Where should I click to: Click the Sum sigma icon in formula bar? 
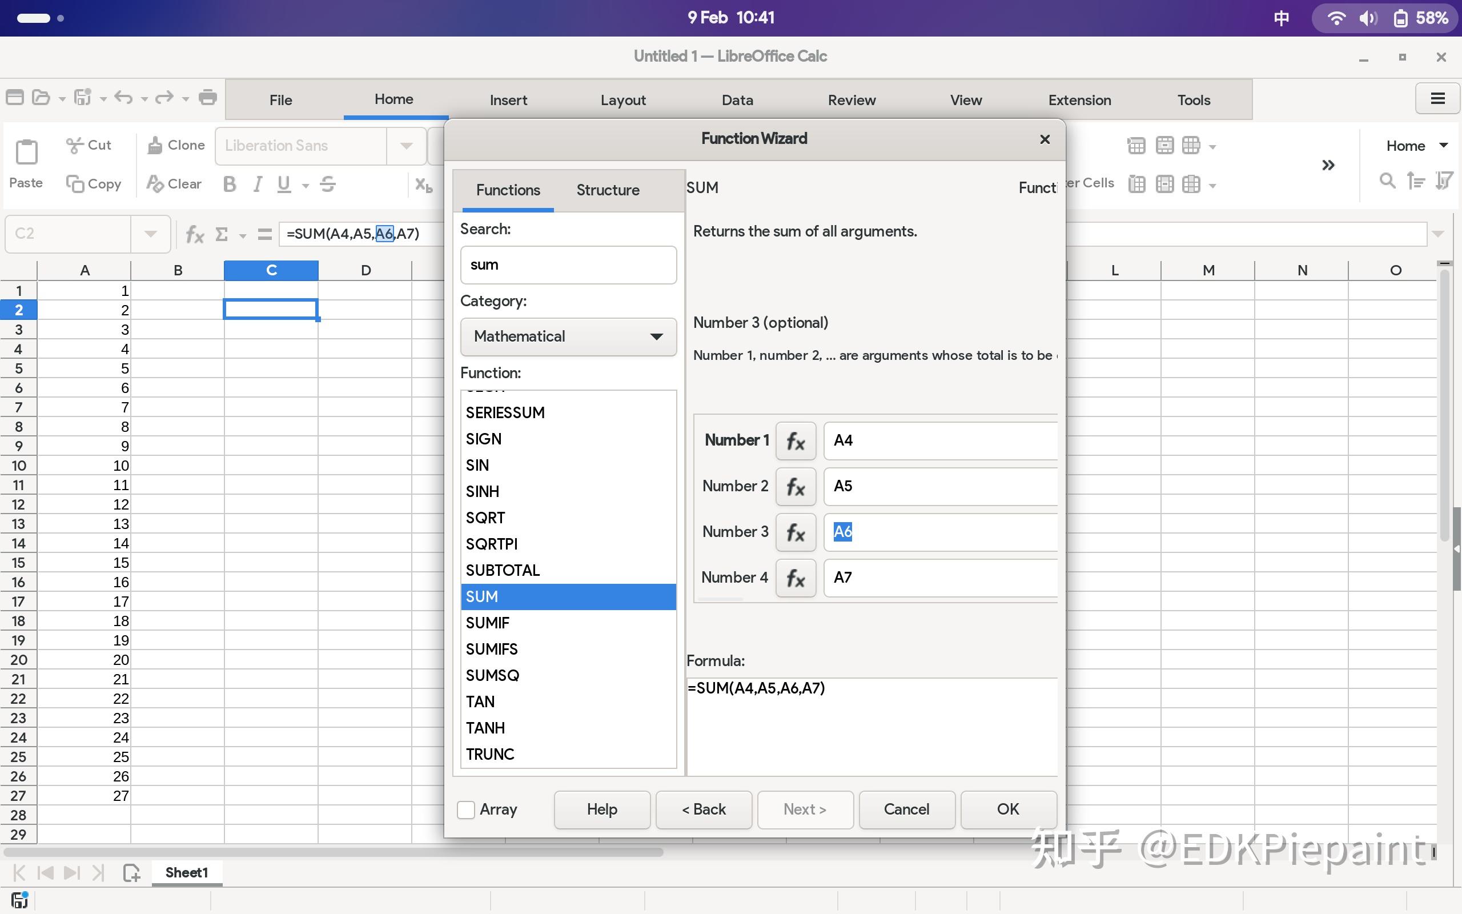[222, 234]
